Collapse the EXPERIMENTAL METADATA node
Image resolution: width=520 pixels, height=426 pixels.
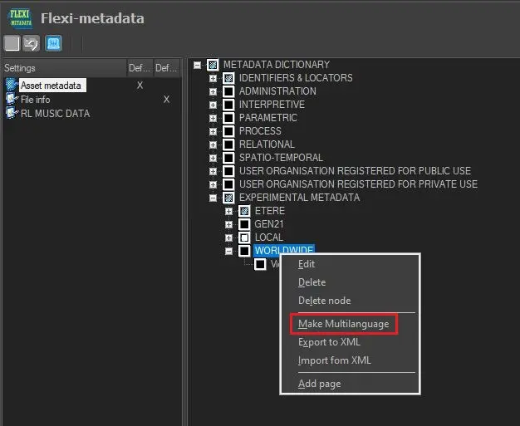click(x=213, y=198)
